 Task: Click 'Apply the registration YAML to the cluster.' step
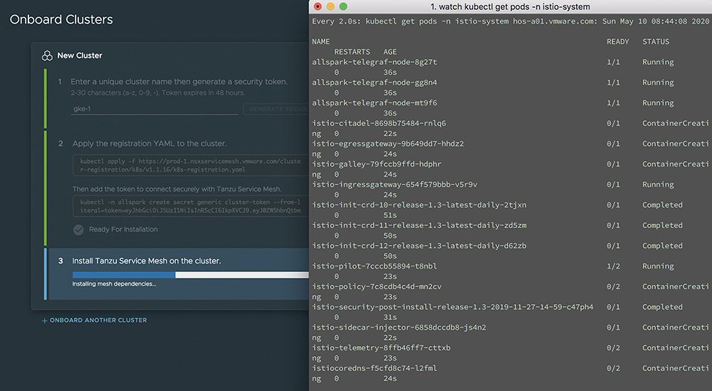[x=150, y=143]
